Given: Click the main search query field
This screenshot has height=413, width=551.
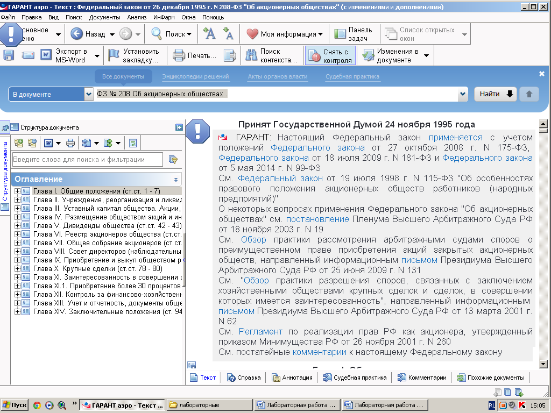Looking at the screenshot, I should (x=277, y=94).
